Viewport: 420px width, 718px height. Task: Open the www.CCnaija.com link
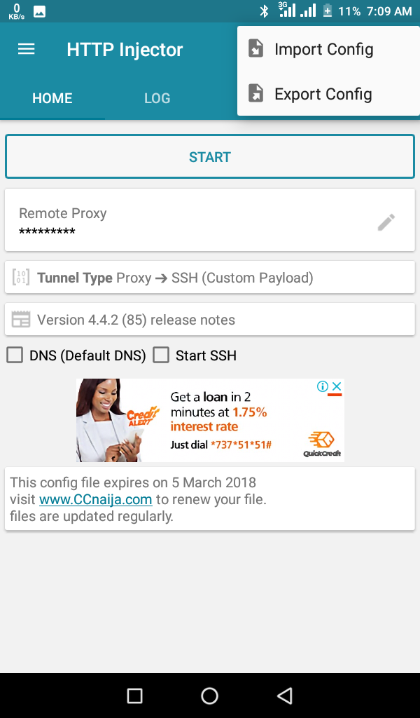pyautogui.click(x=95, y=500)
